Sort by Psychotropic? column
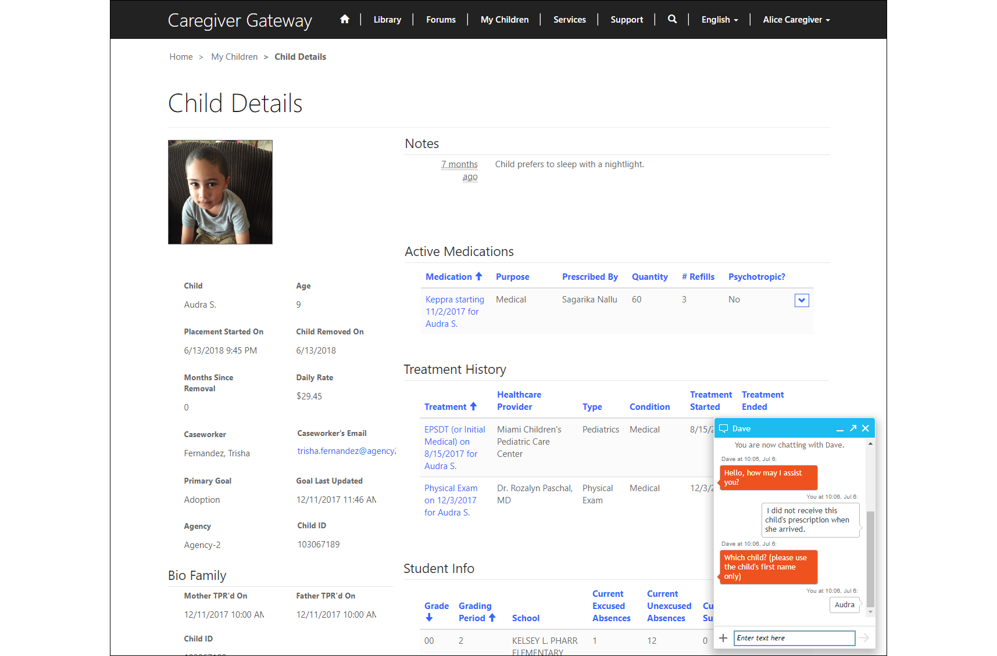 point(756,277)
